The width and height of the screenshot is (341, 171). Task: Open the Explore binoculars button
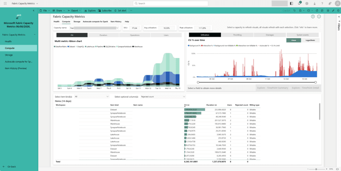coord(90,10)
